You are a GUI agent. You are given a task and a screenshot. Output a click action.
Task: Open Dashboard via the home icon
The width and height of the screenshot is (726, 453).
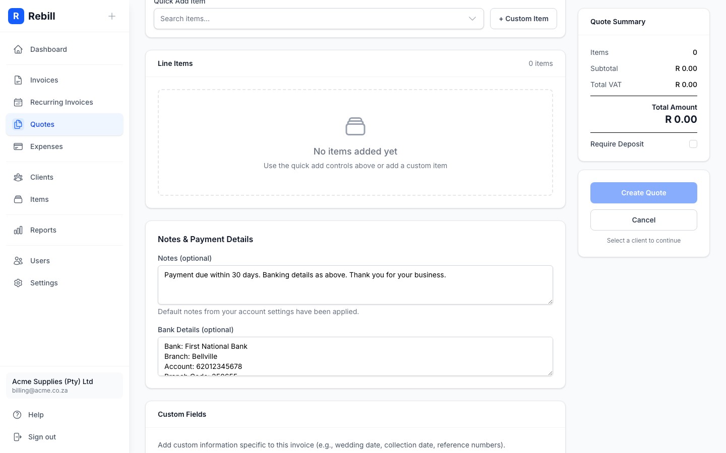[18, 49]
